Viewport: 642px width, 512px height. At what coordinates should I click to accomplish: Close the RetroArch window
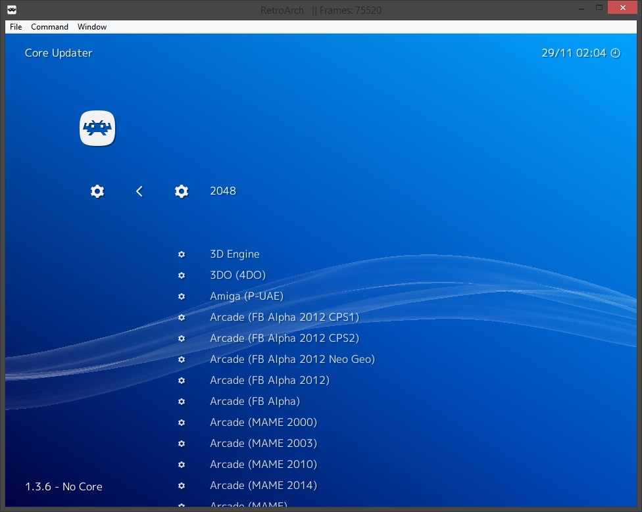tap(623, 8)
